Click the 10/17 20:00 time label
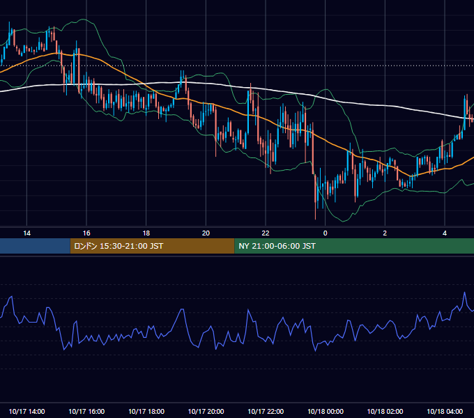Image resolution: width=474 pixels, height=418 pixels. click(x=206, y=411)
